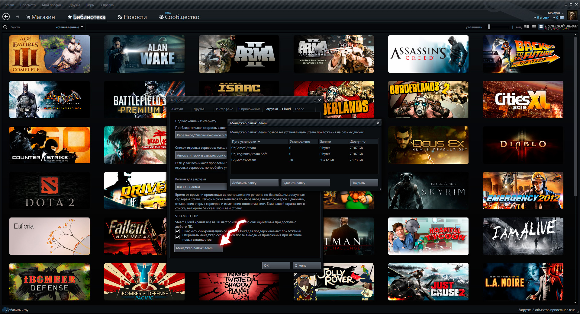
Task: Open the Just Cause 2 game tile
Action: click(428, 282)
